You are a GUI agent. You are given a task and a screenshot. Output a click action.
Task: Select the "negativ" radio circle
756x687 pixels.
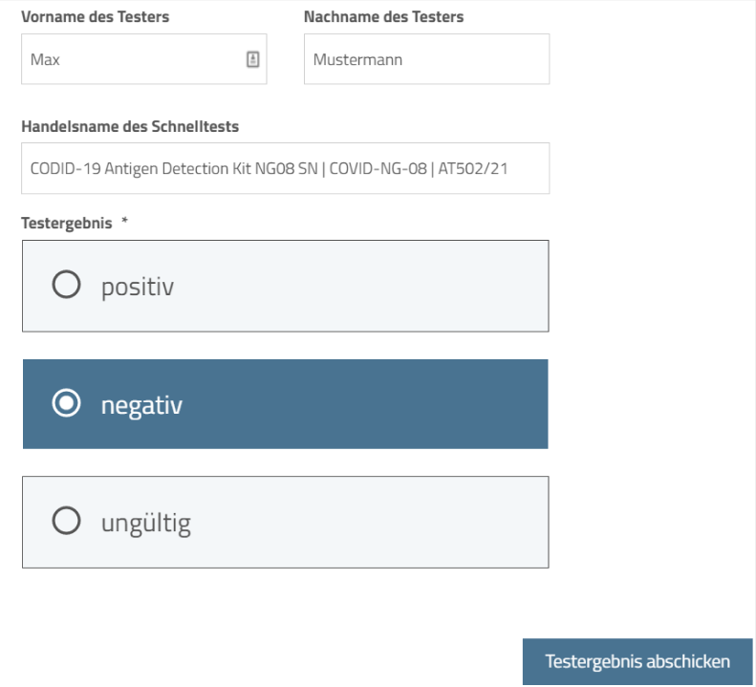coord(66,402)
